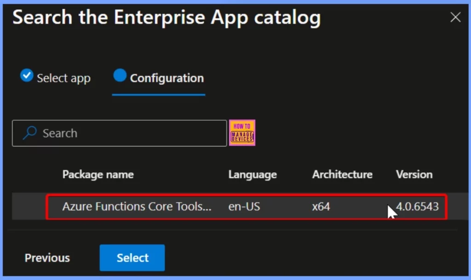Screen dimensions: 471x280
Task: Click the 4.0.6543 version cell
Action: click(417, 207)
